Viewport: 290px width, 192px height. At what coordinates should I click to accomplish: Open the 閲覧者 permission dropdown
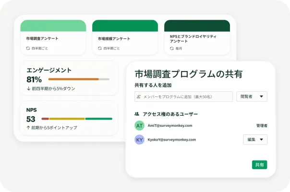coord(252,96)
